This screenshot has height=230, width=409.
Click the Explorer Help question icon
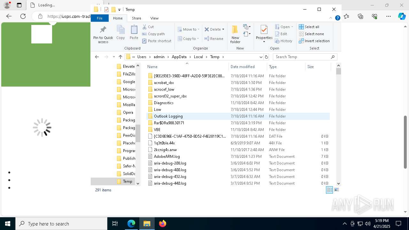(x=337, y=18)
